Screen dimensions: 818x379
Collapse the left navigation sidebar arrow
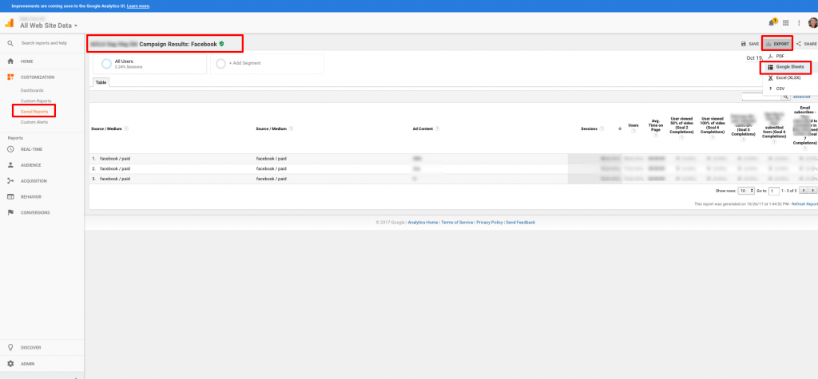(x=76, y=377)
